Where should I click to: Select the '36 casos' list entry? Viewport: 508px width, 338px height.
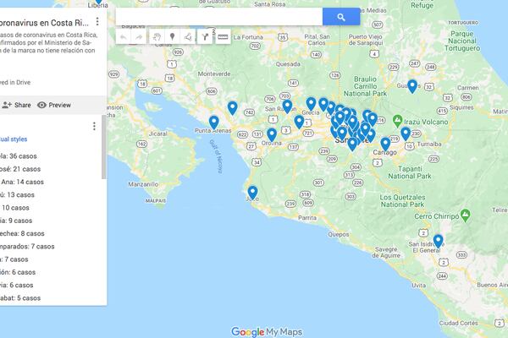tap(19, 155)
